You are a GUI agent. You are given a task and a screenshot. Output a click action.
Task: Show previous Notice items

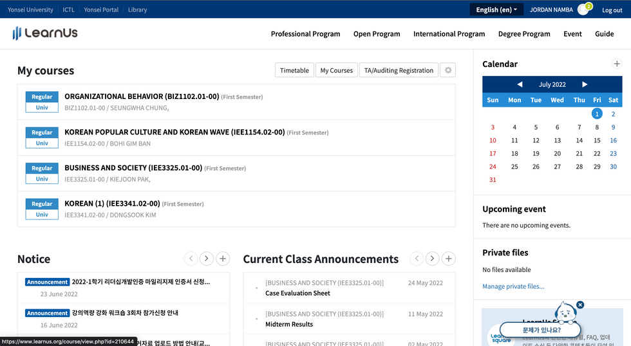coord(191,259)
